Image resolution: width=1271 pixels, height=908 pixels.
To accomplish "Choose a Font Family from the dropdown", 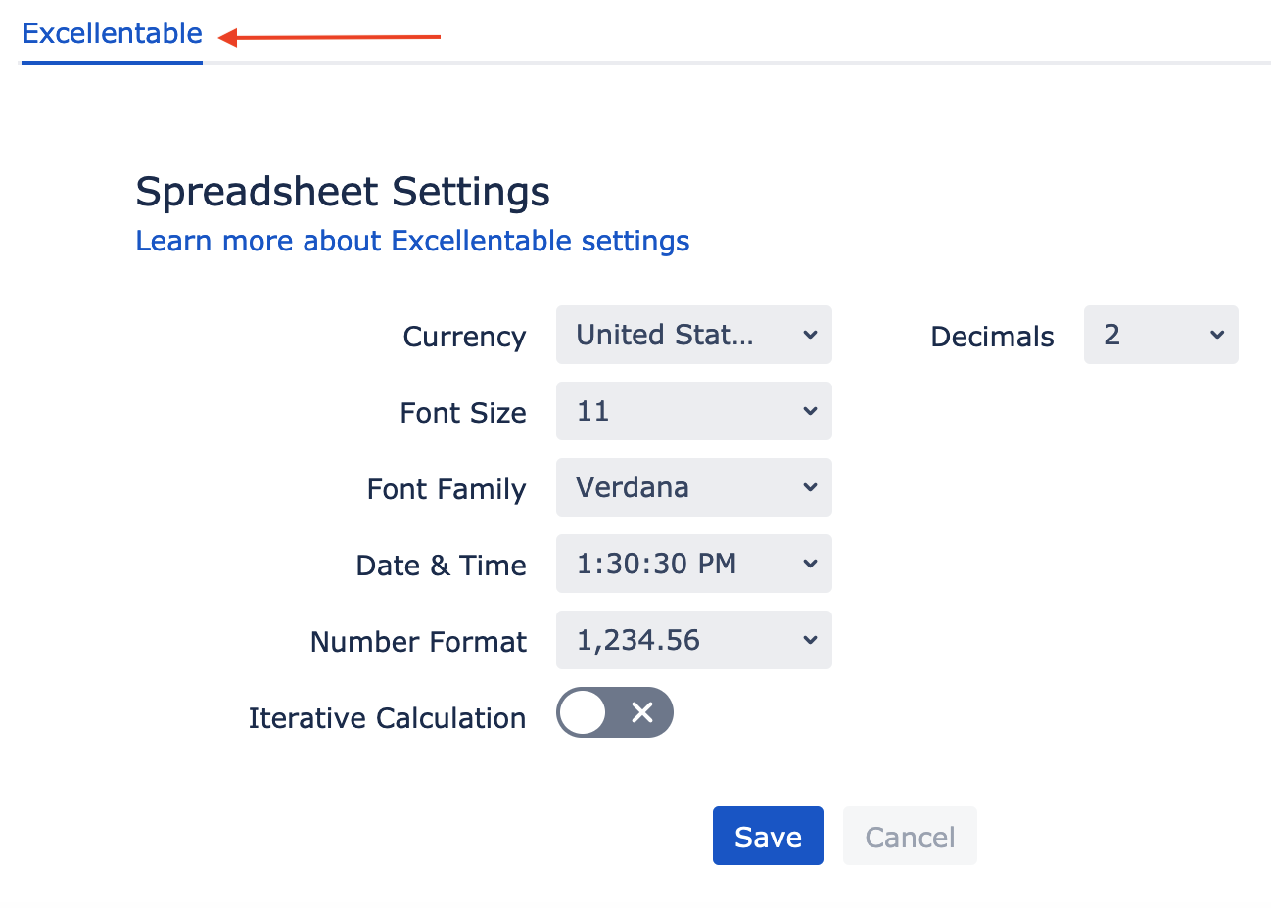I will click(694, 487).
